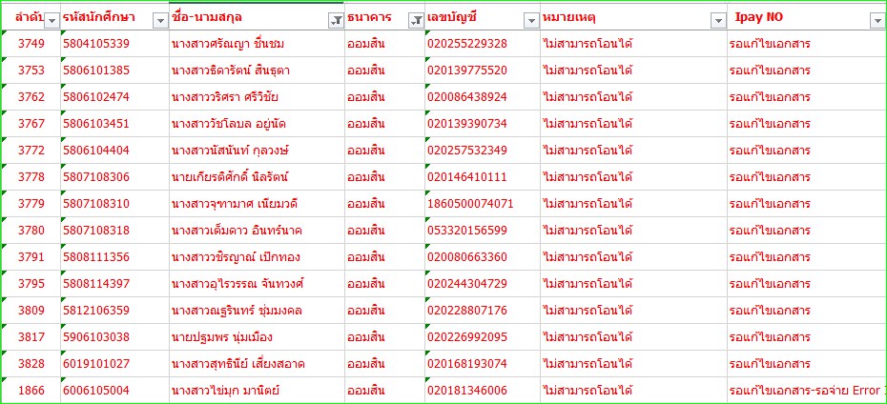This screenshot has width=887, height=404.
Task: Click the sequence number cell 3809
Action: pos(31,311)
